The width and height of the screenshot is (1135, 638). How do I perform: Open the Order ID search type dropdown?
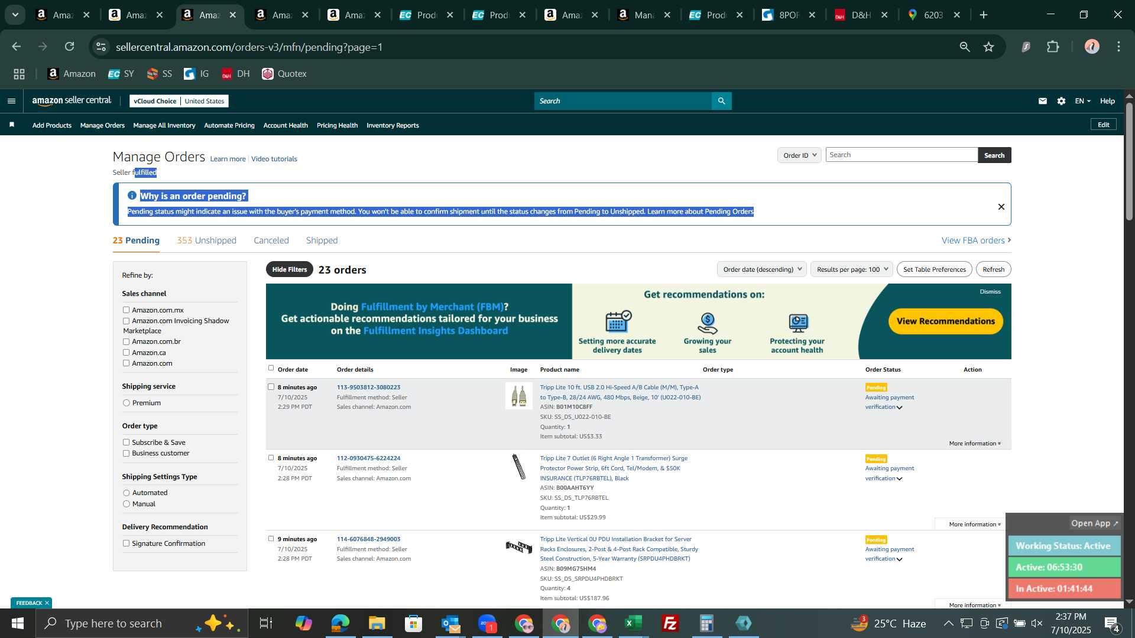(799, 155)
